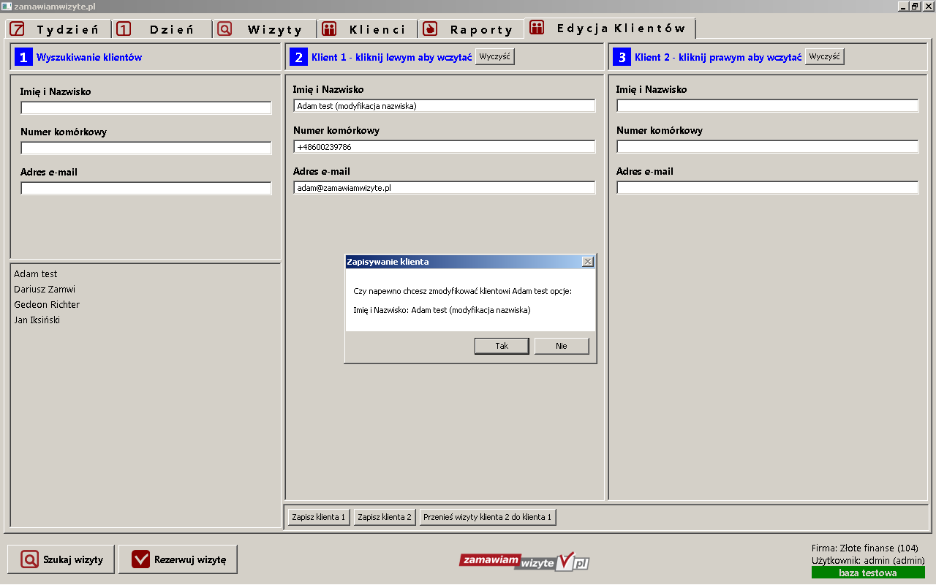Confirm the change with Tak
Image resolution: width=936 pixels, height=585 pixels.
coord(502,346)
